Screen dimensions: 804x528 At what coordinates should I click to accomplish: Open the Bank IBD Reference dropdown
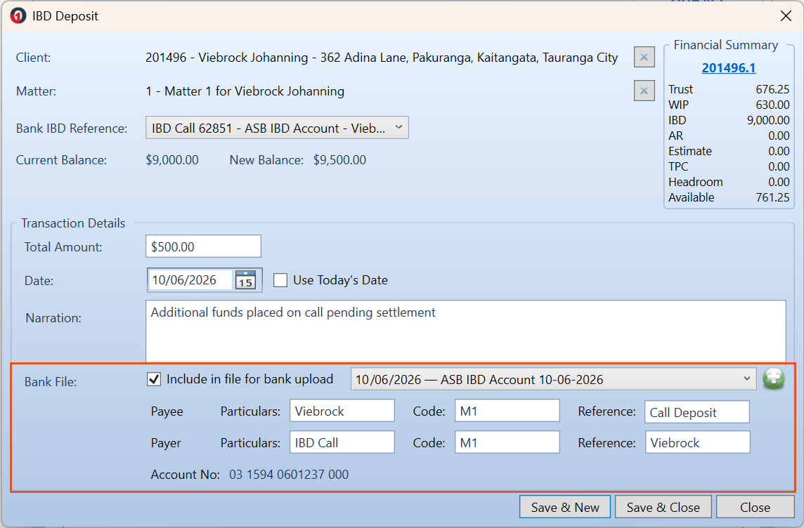pyautogui.click(x=277, y=128)
